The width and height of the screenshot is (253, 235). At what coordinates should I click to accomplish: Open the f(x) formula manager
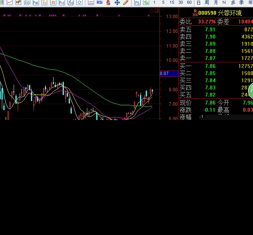click(71, 2)
